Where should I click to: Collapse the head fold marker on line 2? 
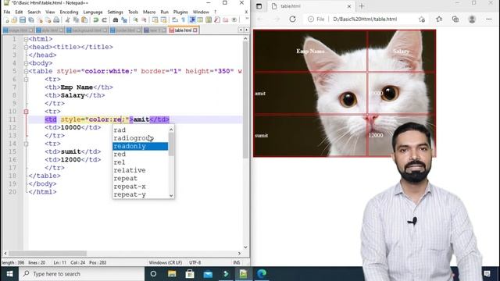26,47
